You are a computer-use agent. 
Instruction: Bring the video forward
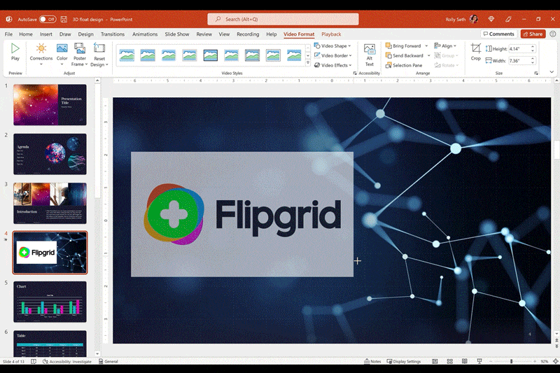[x=404, y=45]
